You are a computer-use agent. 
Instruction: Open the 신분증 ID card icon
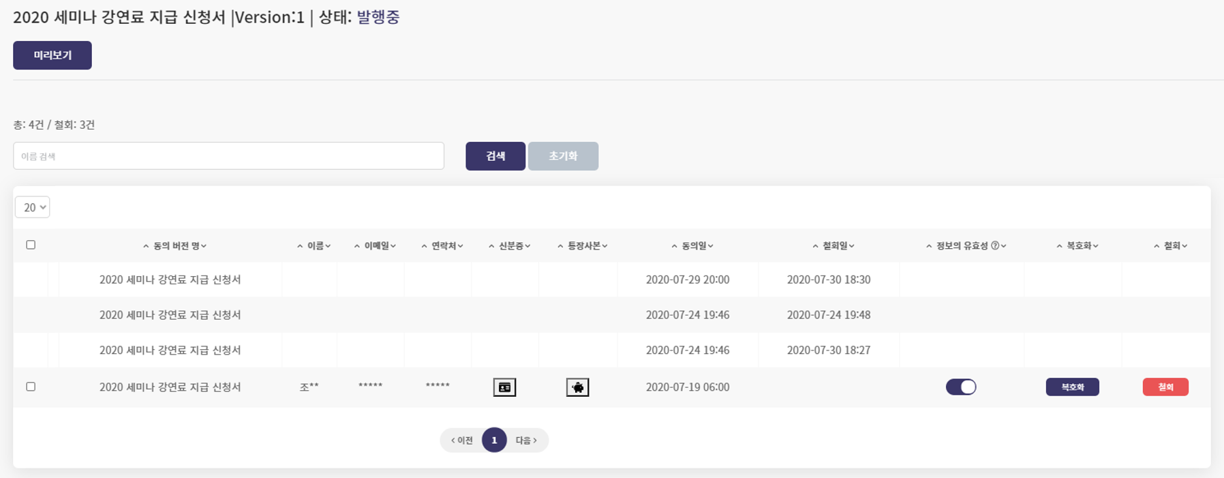pyautogui.click(x=504, y=387)
